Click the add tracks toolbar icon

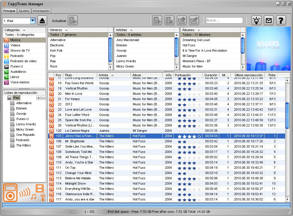tap(157, 21)
